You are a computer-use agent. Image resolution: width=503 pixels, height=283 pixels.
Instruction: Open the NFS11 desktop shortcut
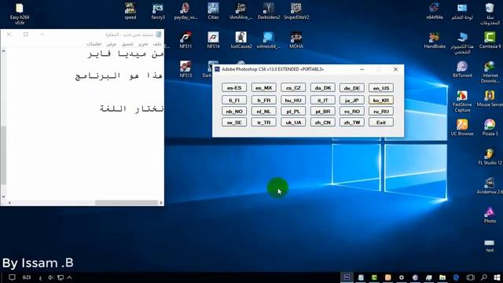185,40
